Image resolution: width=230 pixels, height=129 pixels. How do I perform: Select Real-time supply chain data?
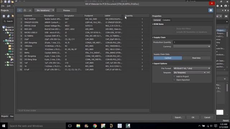(x=196, y=58)
